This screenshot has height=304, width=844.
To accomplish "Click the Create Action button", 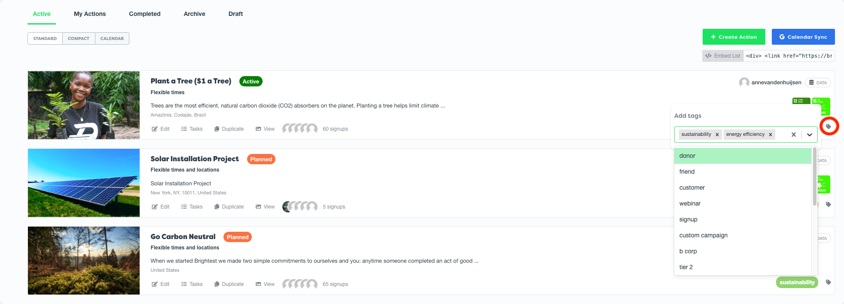I will pos(734,37).
